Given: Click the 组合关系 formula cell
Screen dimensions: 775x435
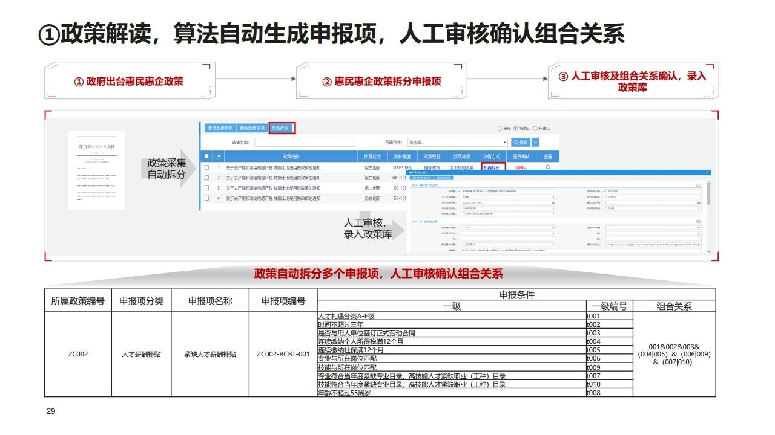Looking at the screenshot, I should tap(674, 354).
